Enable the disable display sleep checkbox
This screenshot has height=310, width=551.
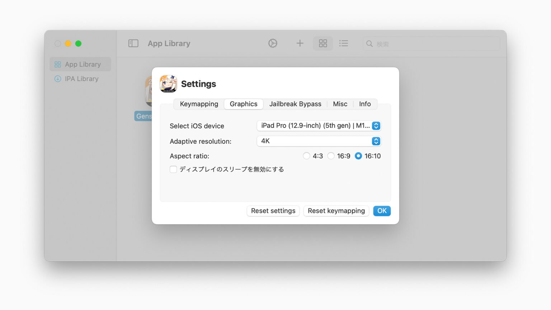coord(173,169)
